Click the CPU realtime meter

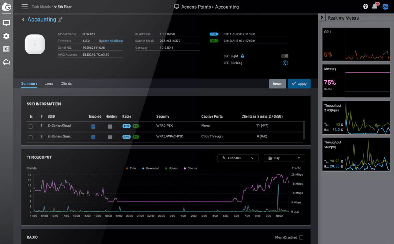pos(356,44)
